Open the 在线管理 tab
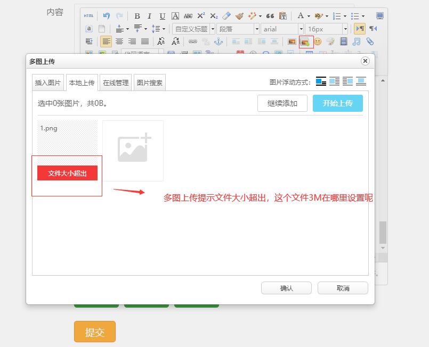This screenshot has height=347, width=429. pos(116,82)
